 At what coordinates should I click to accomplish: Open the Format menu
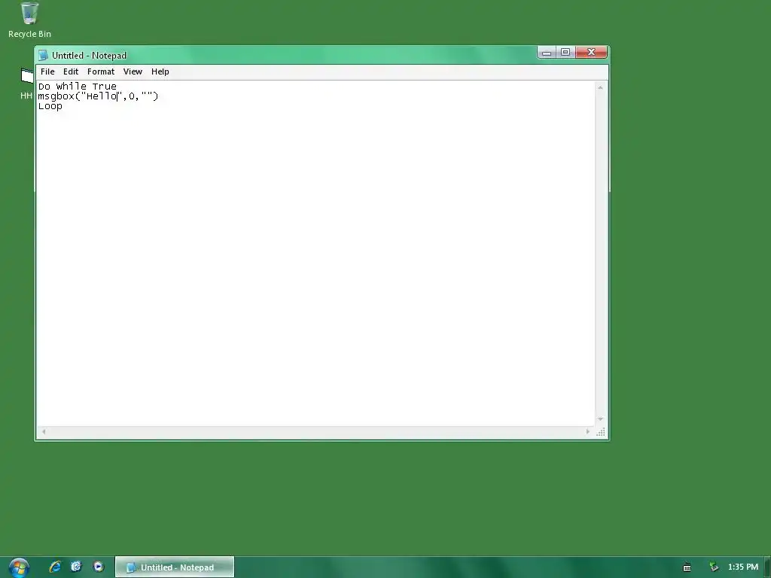pyautogui.click(x=101, y=71)
